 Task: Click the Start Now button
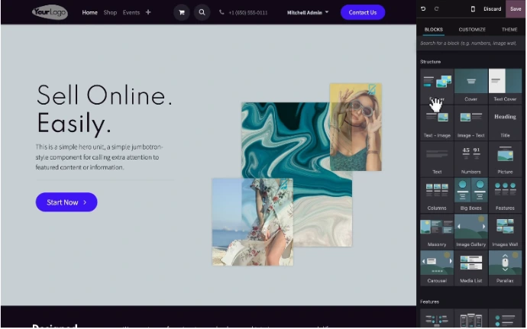coord(66,202)
